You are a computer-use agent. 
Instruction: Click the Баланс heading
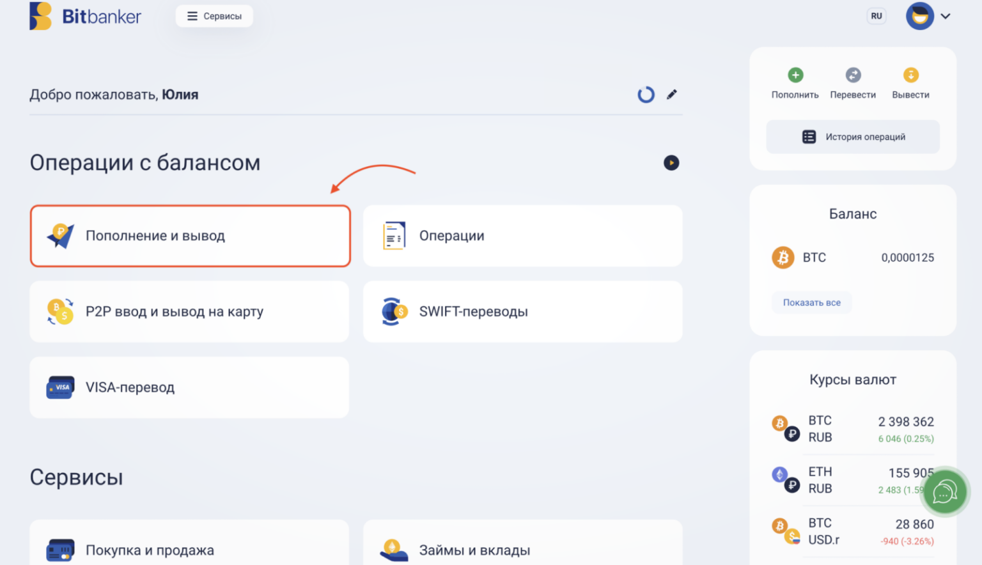(x=853, y=214)
